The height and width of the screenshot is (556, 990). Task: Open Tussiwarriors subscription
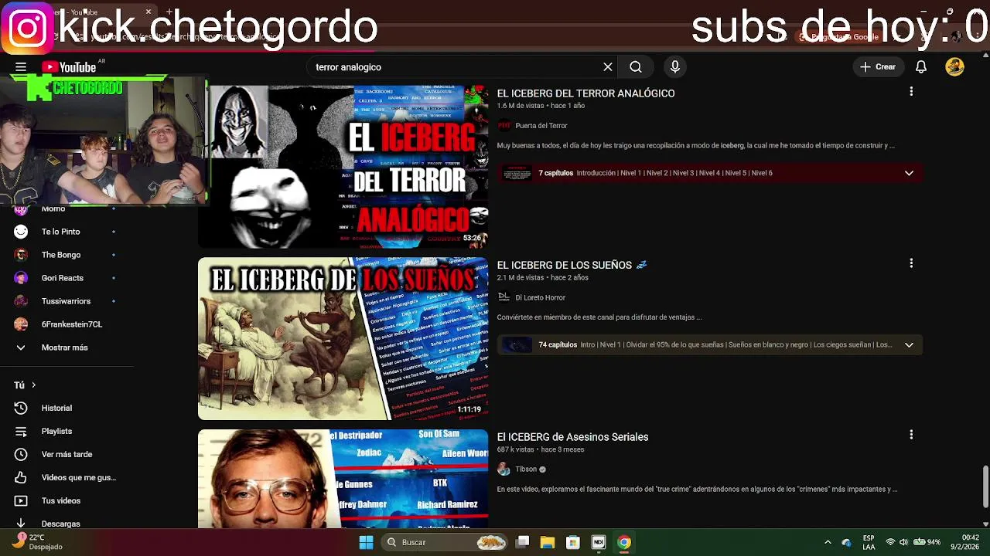pyautogui.click(x=66, y=301)
